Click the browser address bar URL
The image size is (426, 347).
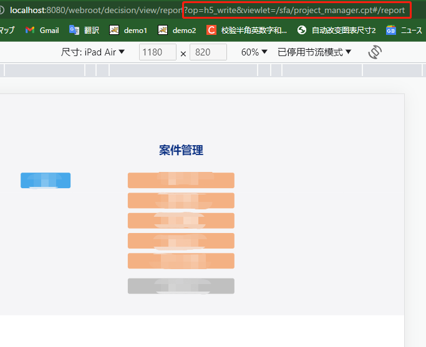207,11
